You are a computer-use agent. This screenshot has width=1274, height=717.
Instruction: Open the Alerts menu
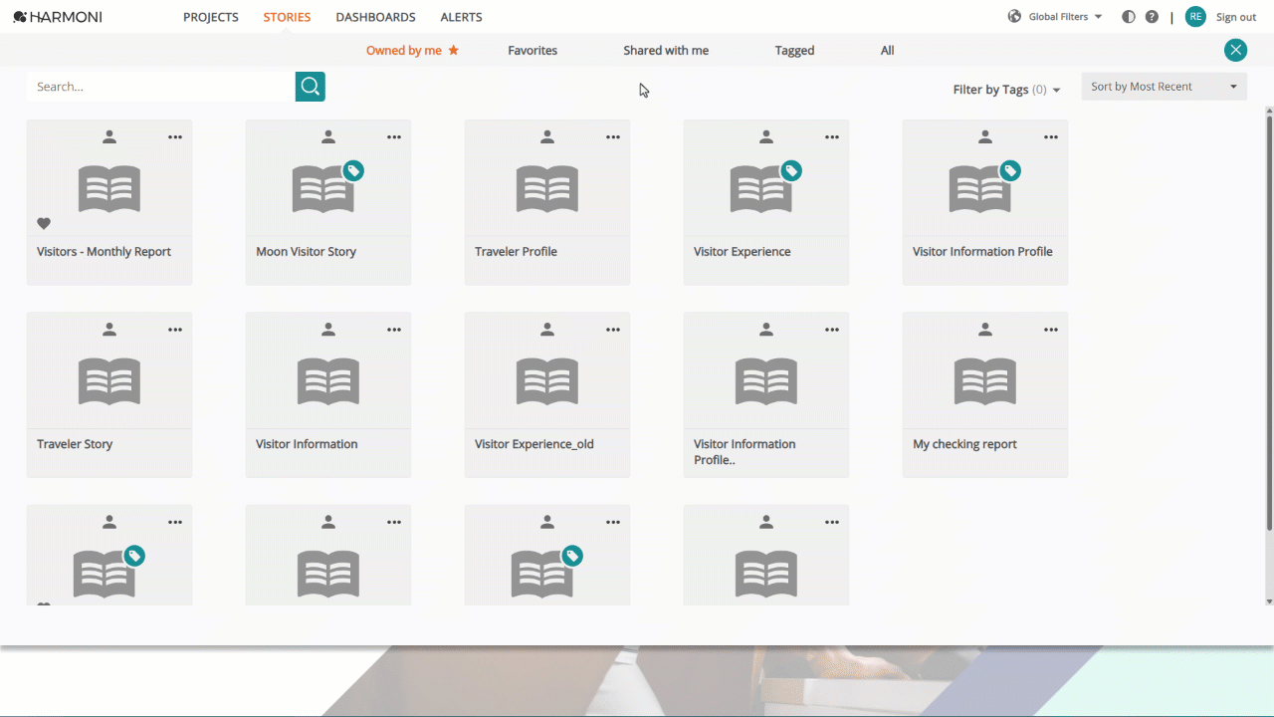[x=462, y=17]
